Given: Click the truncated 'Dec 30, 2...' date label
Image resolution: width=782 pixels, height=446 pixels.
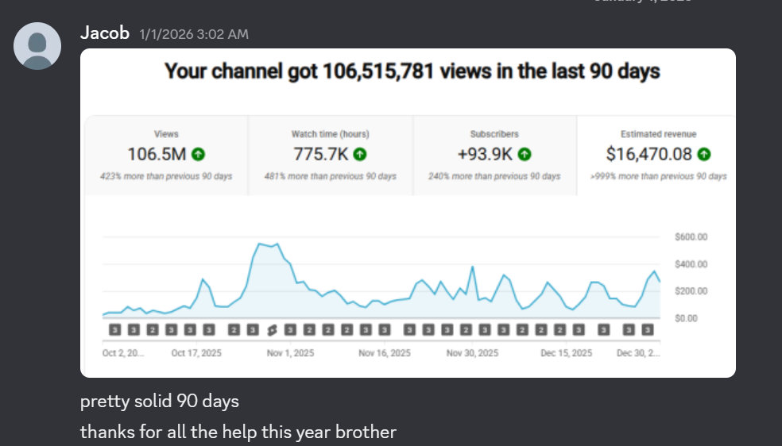Looking at the screenshot, I should click(638, 353).
